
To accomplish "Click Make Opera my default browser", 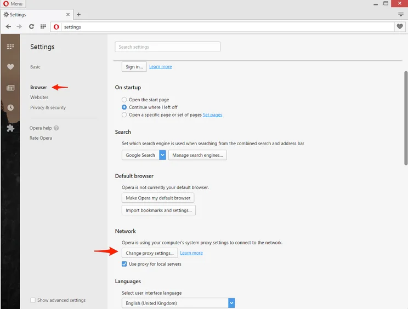I will tap(158, 198).
